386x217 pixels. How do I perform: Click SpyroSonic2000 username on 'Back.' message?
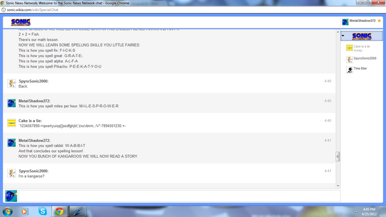tap(34, 81)
